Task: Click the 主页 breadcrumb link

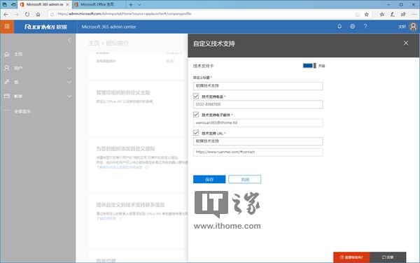Action: pos(94,43)
